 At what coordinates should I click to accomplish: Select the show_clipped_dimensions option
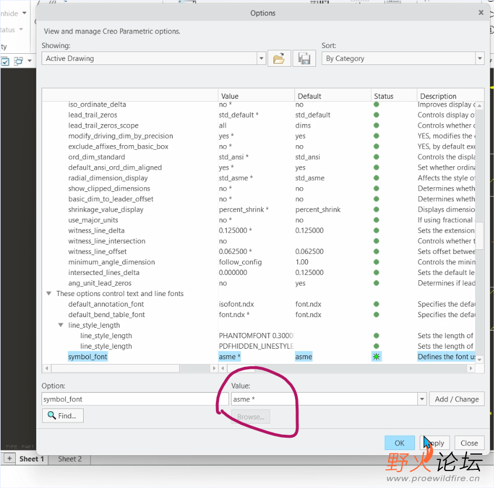click(109, 188)
